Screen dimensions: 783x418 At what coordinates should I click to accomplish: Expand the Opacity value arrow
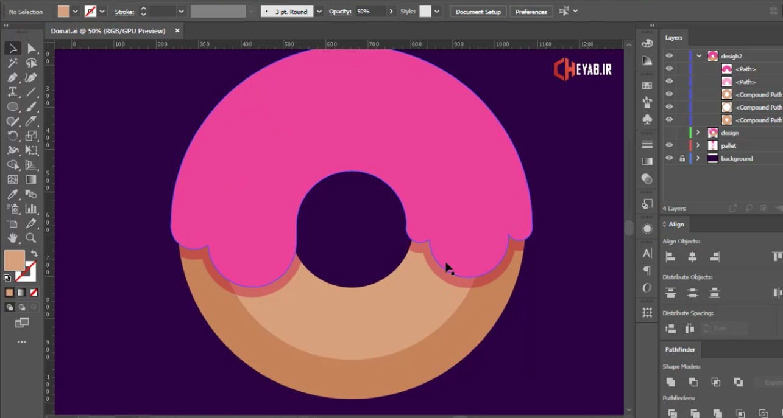[x=391, y=12]
